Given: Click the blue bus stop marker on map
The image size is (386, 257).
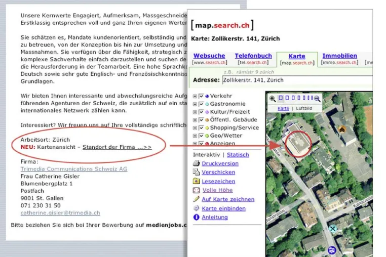Looking at the screenshot, I should coord(332,250).
